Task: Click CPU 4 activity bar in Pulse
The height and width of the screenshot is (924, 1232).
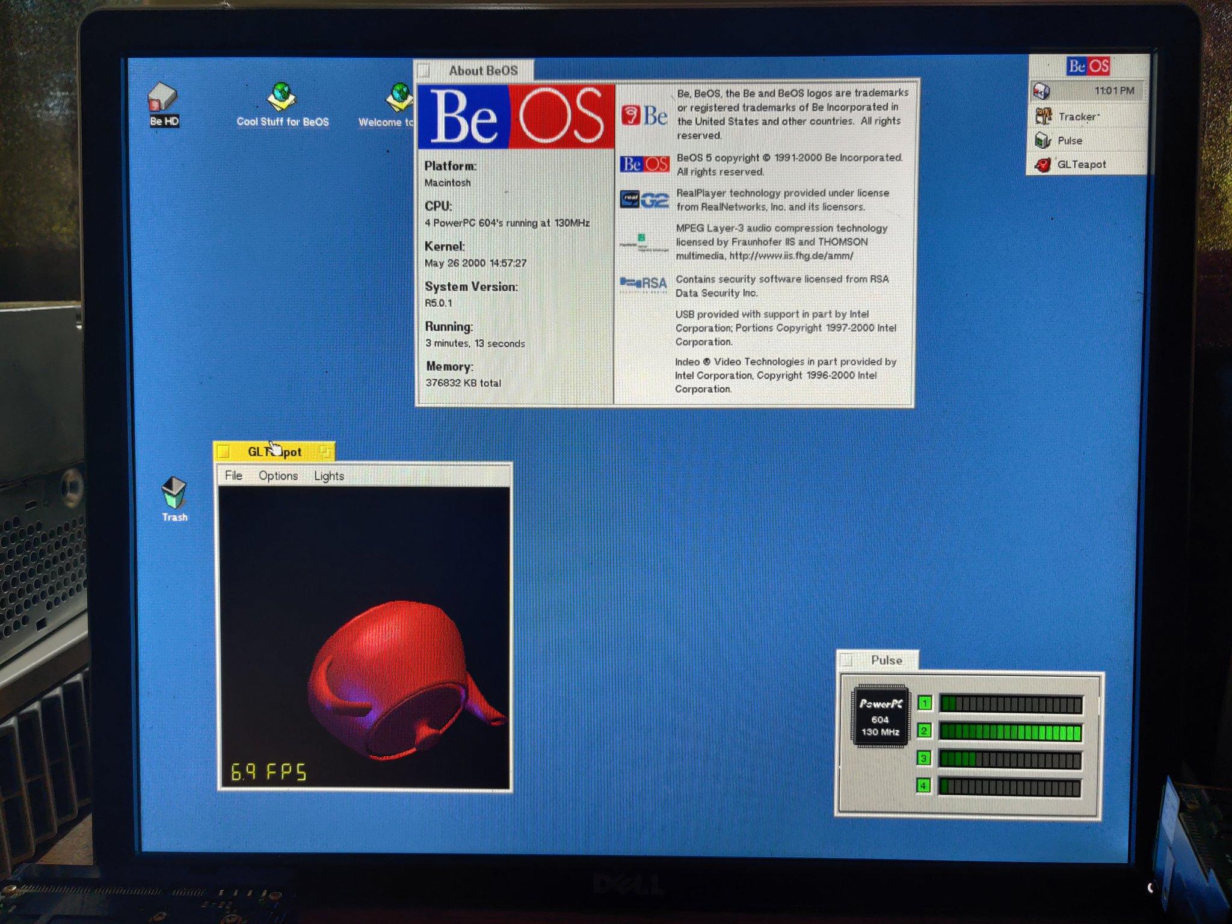Action: (1009, 787)
